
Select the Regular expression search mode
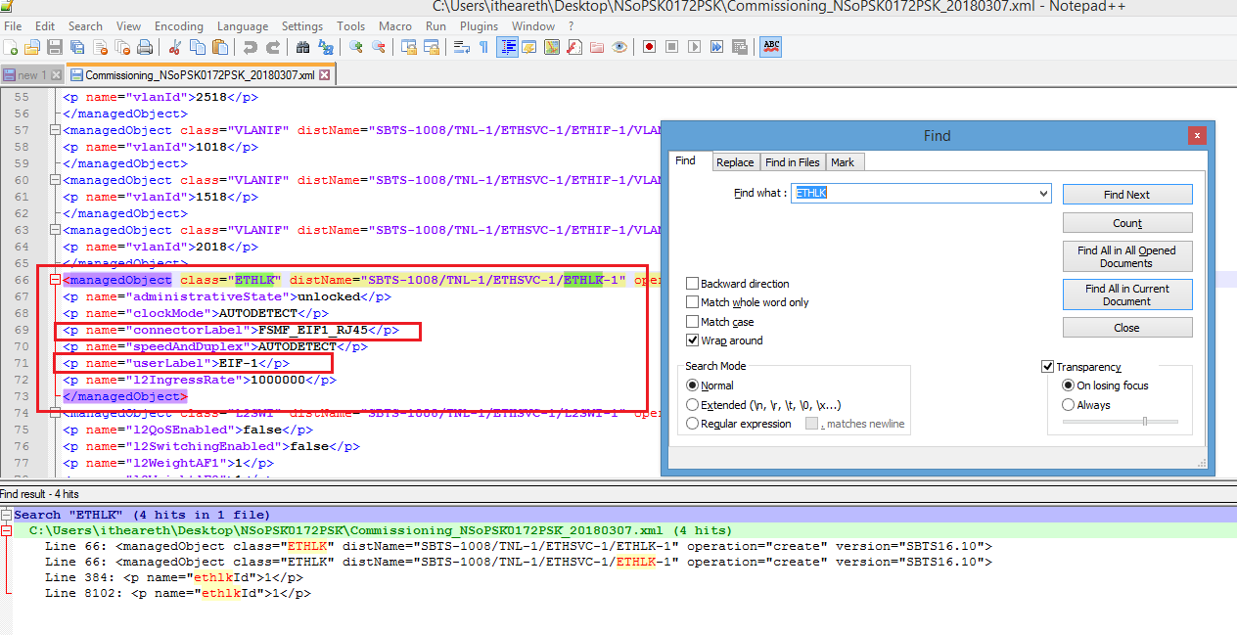click(693, 423)
